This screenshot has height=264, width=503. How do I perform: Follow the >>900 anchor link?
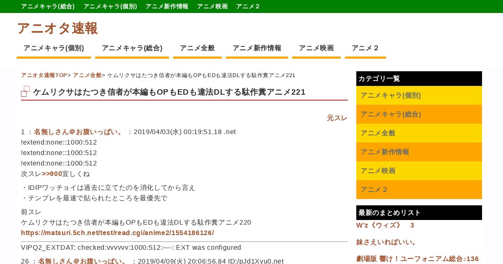click(x=52, y=174)
